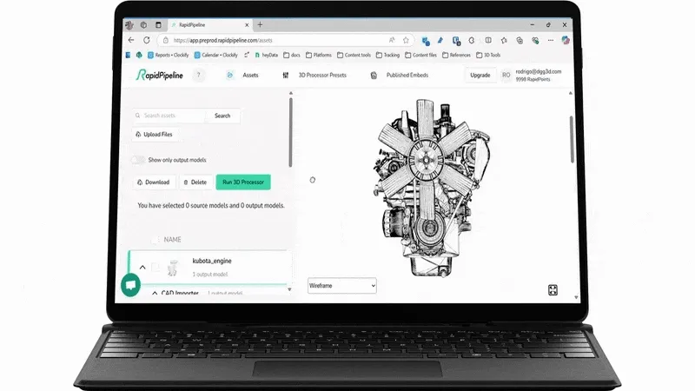
Task: Check the NAME select-all checkbox
Action: point(155,239)
